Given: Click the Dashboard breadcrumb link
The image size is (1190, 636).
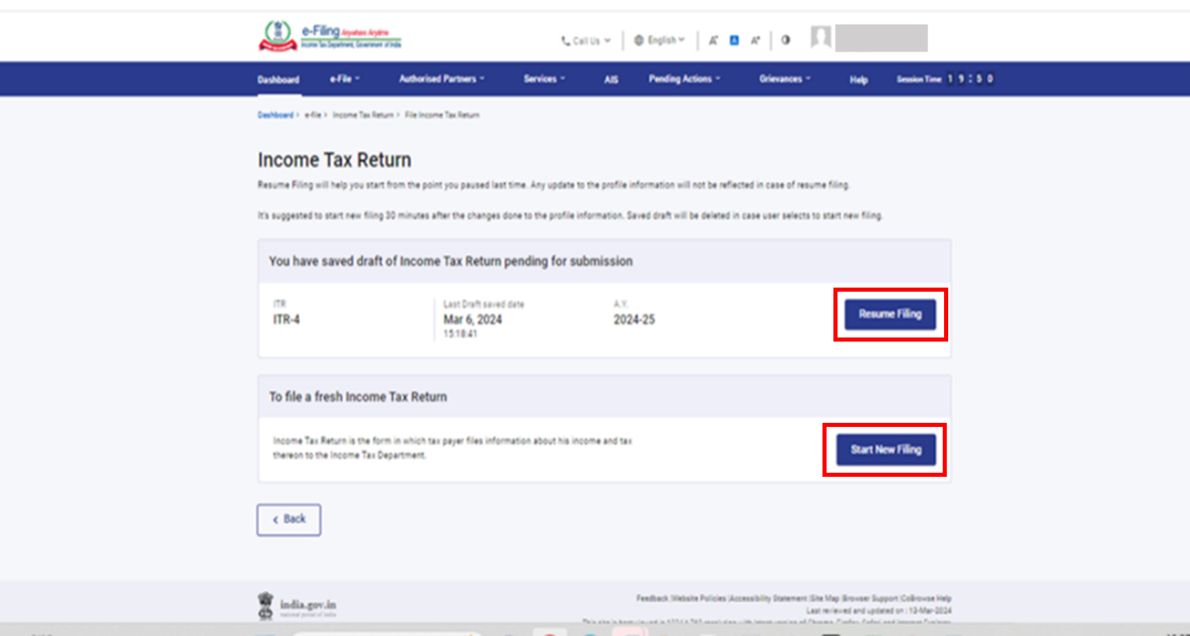Looking at the screenshot, I should coord(275,115).
